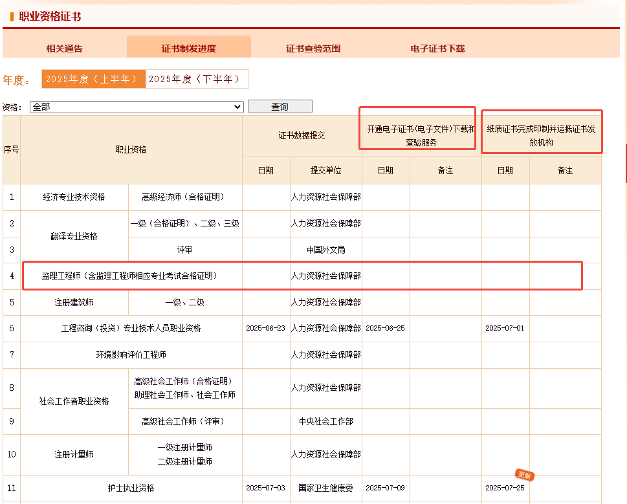Viewport: 627px width, 504px height.
Task: Click 一级注册计量师 二级注册计量师 cell
Action: click(x=185, y=454)
